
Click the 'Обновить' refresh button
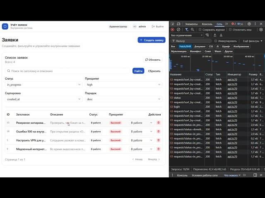coord(153,60)
